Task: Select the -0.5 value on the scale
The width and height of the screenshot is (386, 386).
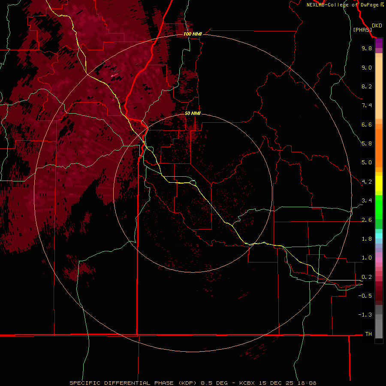Action: (x=365, y=296)
